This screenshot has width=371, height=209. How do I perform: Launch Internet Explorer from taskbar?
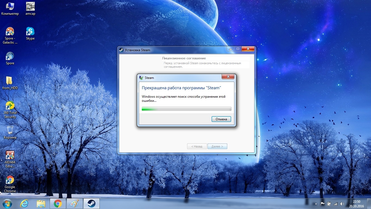(x=25, y=204)
